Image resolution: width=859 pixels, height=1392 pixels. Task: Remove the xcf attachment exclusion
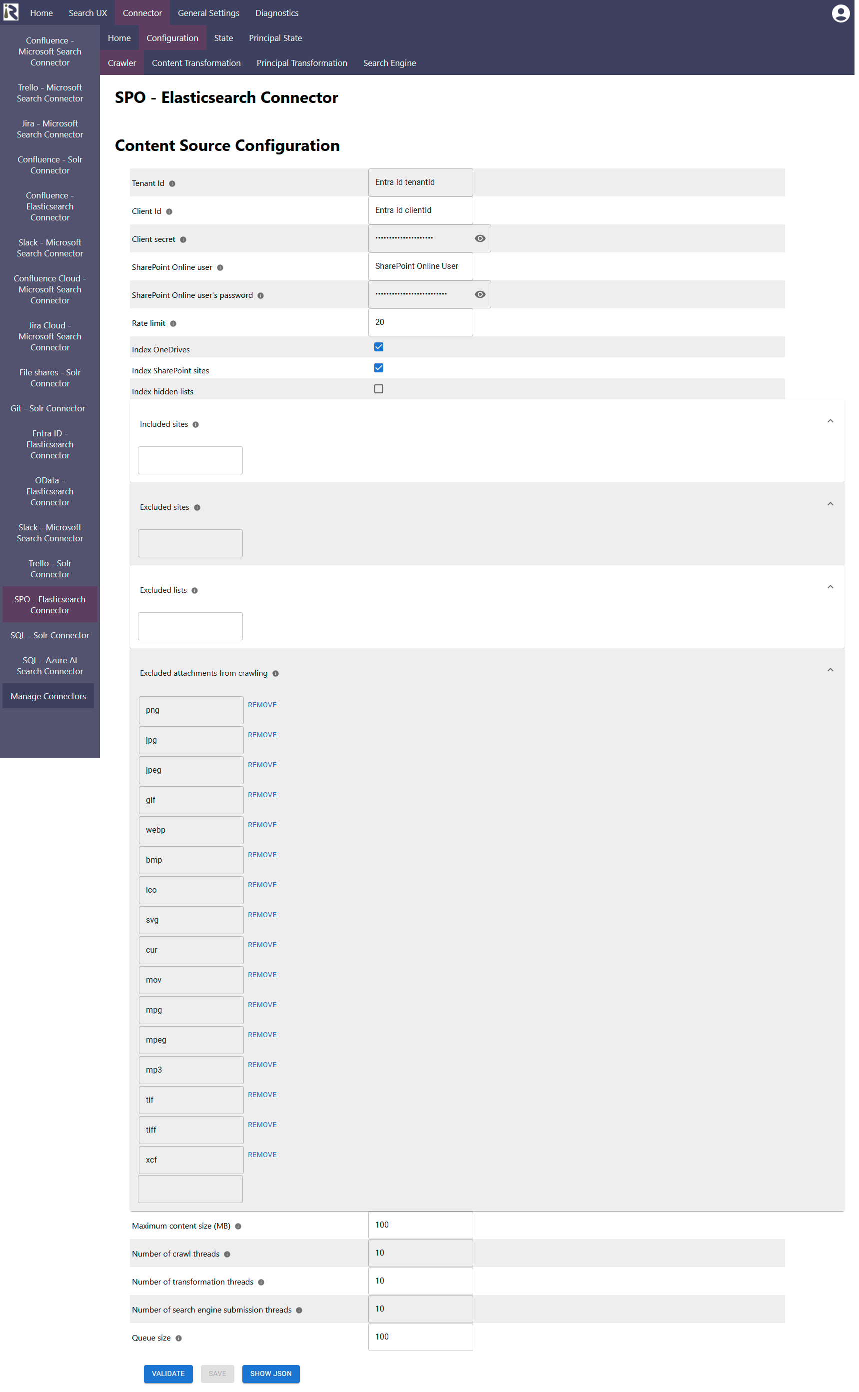(262, 1155)
